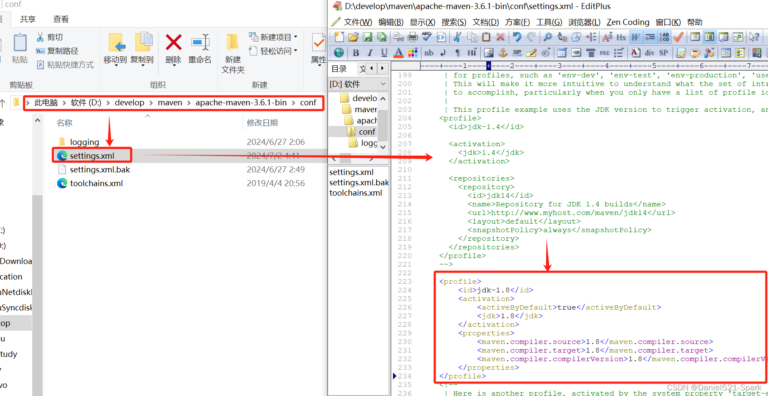Open the 搜索(S) menu in EditPlus
Image resolution: width=768 pixels, height=396 pixels.
click(454, 22)
